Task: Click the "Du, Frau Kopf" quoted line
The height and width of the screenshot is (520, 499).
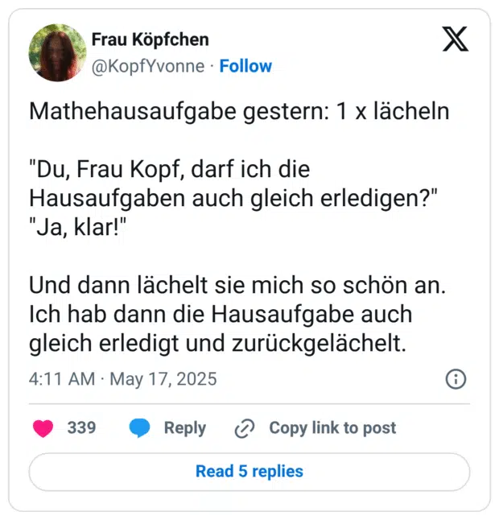Action: 170,171
